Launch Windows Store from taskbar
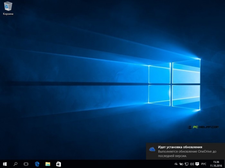Image resolution: width=225 pixels, height=168 pixels. 59,164
